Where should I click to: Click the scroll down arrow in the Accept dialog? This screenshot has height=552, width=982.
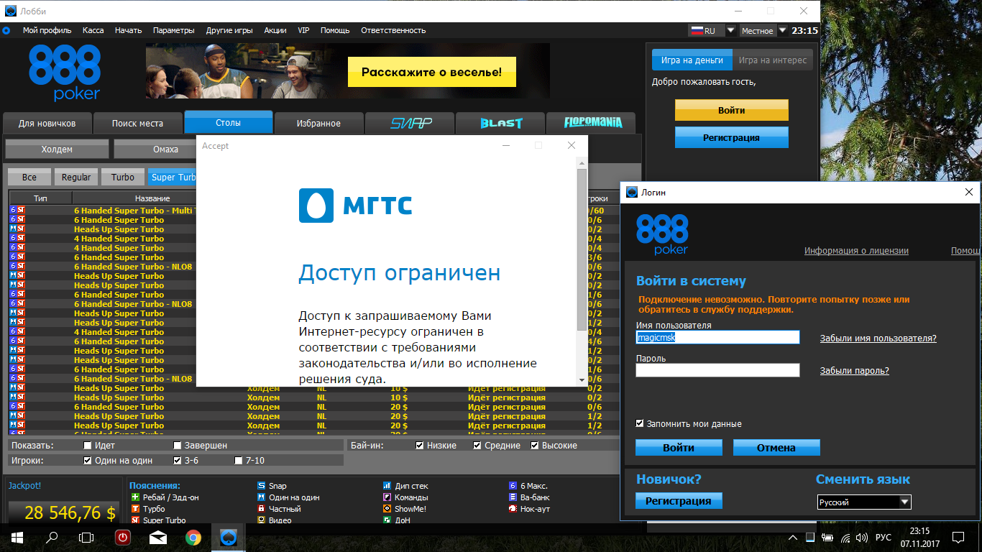(582, 379)
